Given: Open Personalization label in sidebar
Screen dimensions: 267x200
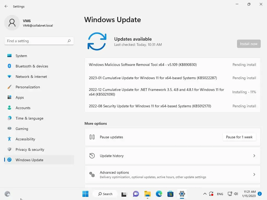Looking at the screenshot, I should (x=28, y=87).
